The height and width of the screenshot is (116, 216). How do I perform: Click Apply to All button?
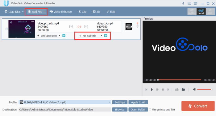coord(138,102)
